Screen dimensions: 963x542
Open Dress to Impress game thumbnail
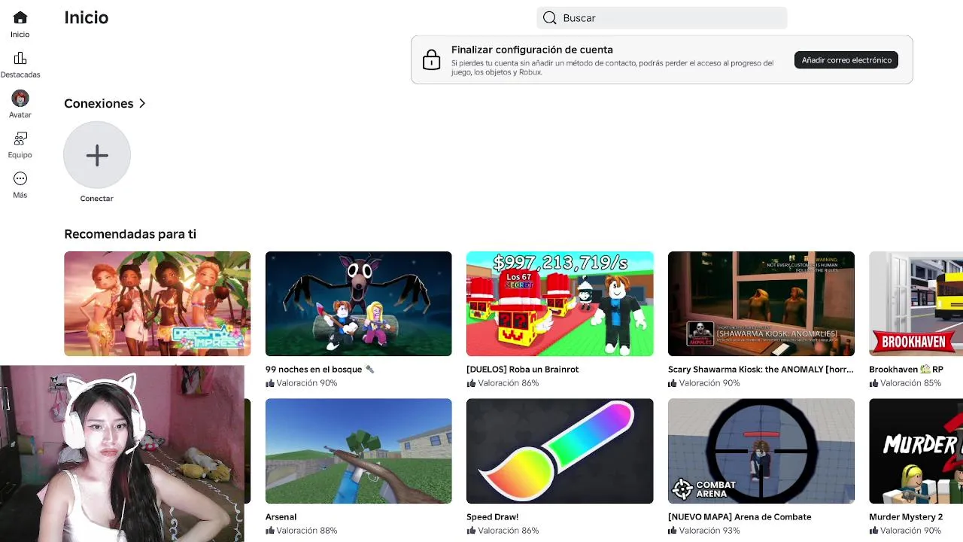[x=157, y=303]
